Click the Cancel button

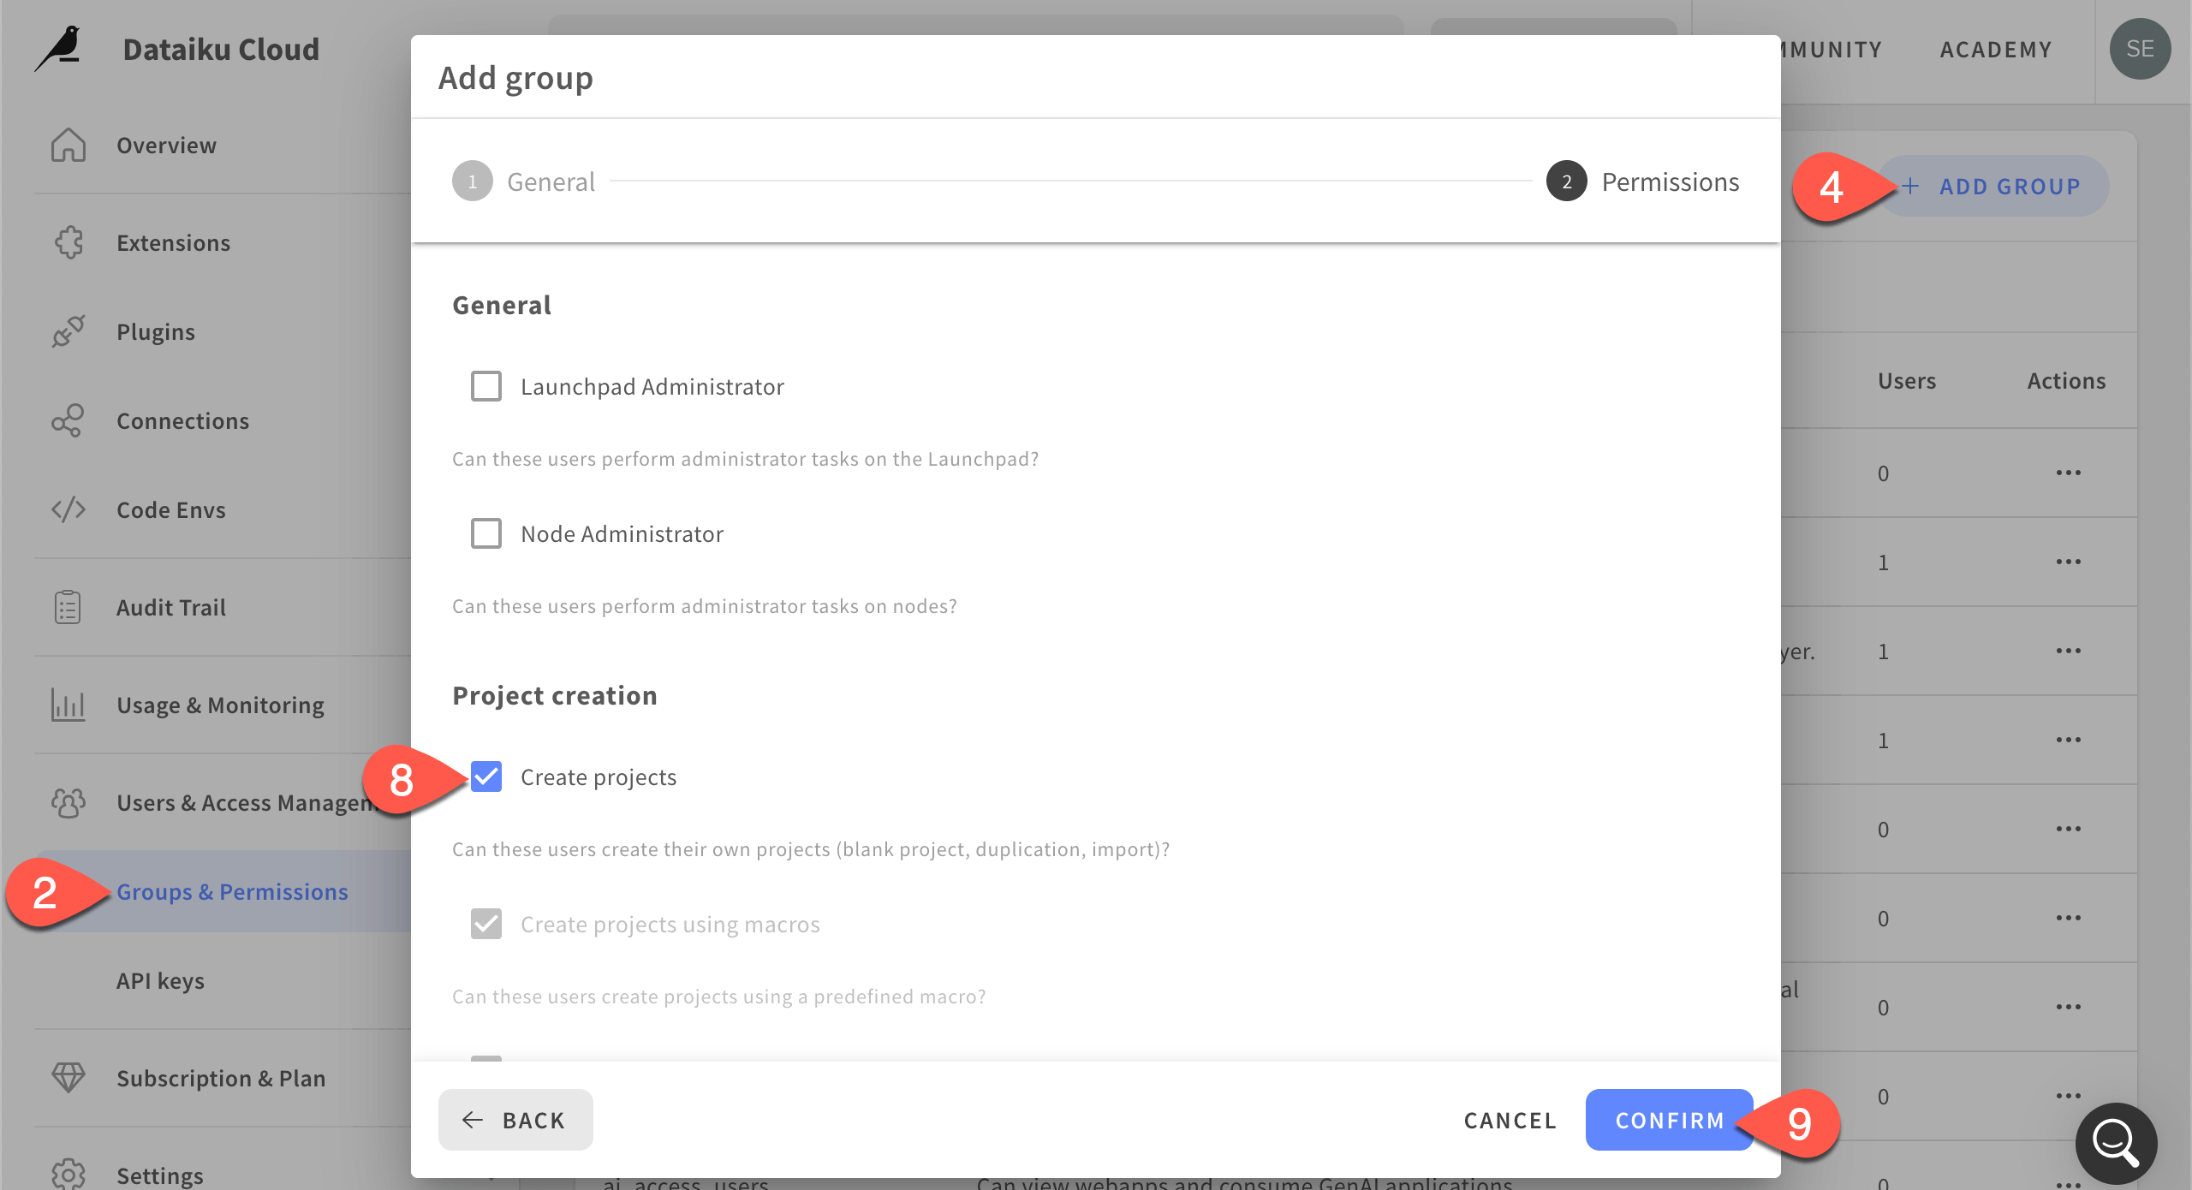pyautogui.click(x=1510, y=1120)
